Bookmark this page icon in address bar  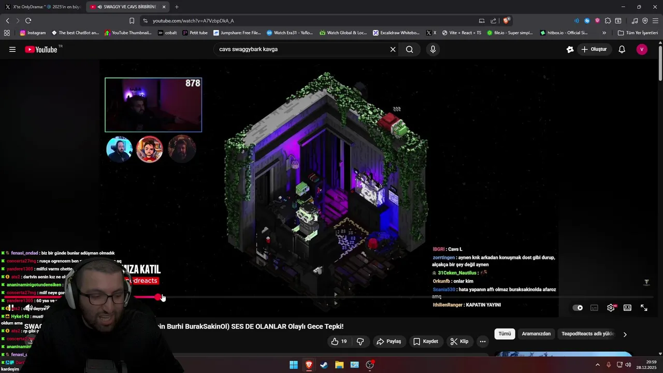click(x=132, y=21)
